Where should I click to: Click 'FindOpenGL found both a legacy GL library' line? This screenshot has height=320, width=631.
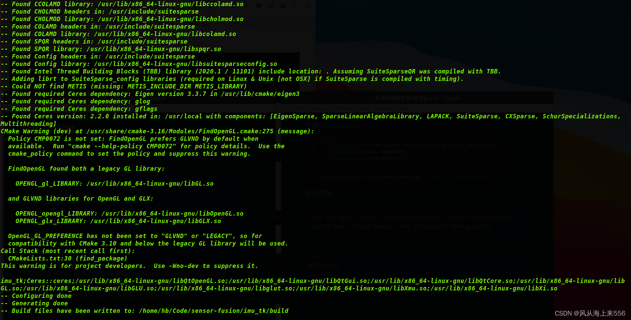[86, 169]
